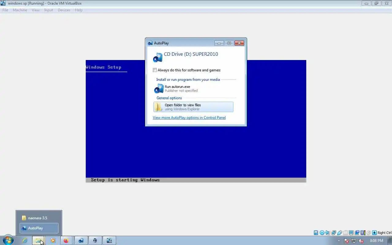Click the USB devices status icon
392x245 pixels.
339,233
